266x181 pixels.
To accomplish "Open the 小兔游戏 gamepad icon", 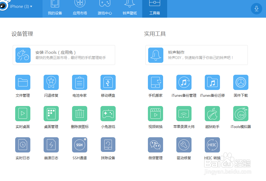I will click(108, 114).
